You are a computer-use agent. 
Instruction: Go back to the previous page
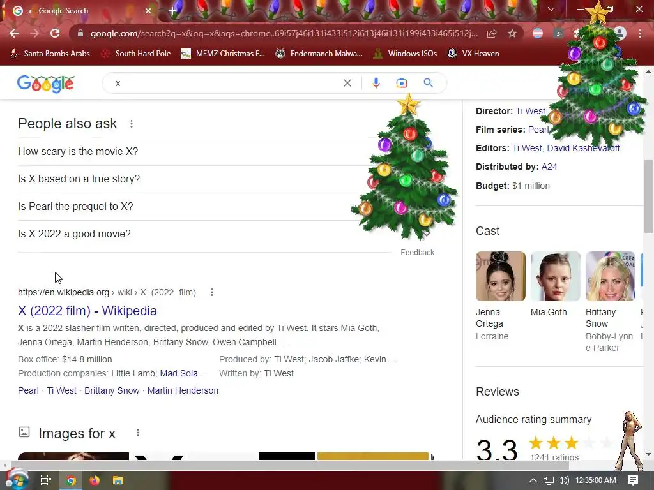click(x=14, y=33)
